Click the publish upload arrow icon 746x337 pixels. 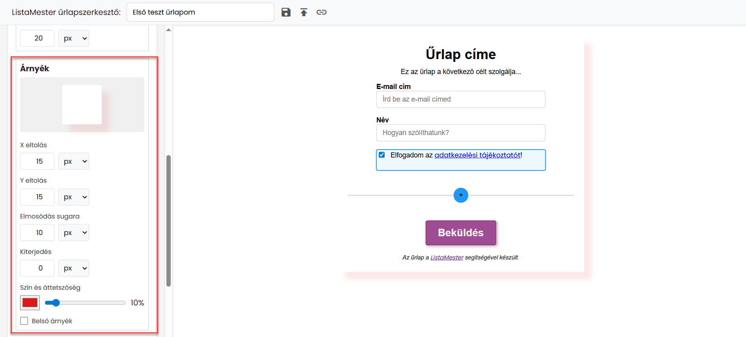[304, 12]
